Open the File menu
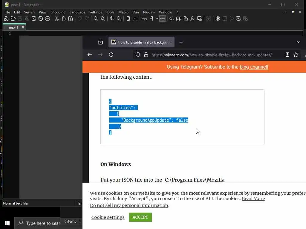Image resolution: width=306 pixels, height=229 pixels. (7, 12)
